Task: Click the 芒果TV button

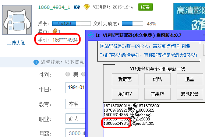Action: click(158, 94)
